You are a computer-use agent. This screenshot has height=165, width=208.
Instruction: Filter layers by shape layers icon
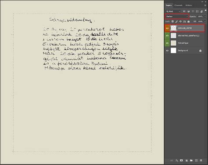tap(197, 11)
